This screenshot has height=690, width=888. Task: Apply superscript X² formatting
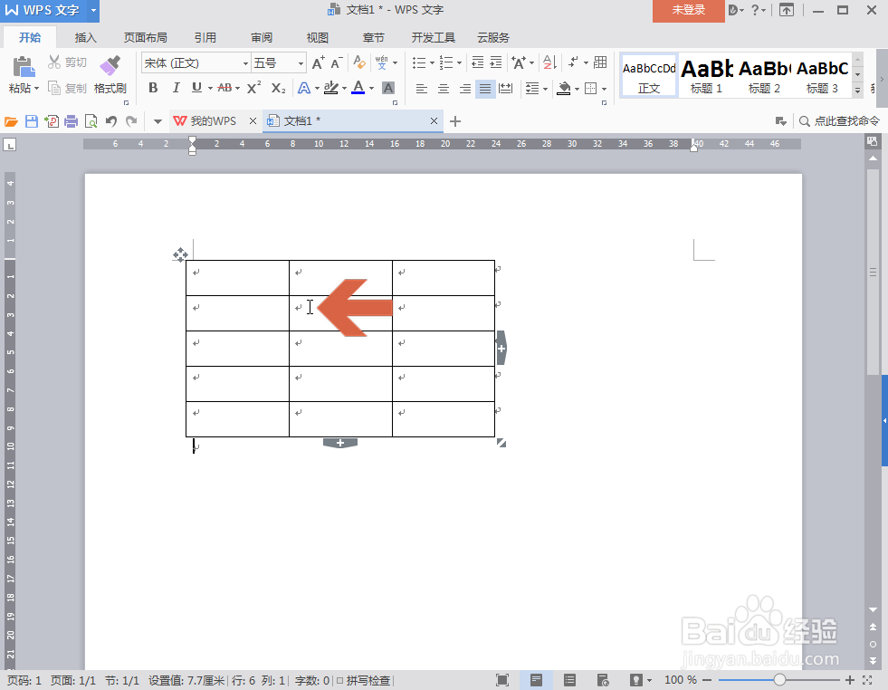[253, 88]
